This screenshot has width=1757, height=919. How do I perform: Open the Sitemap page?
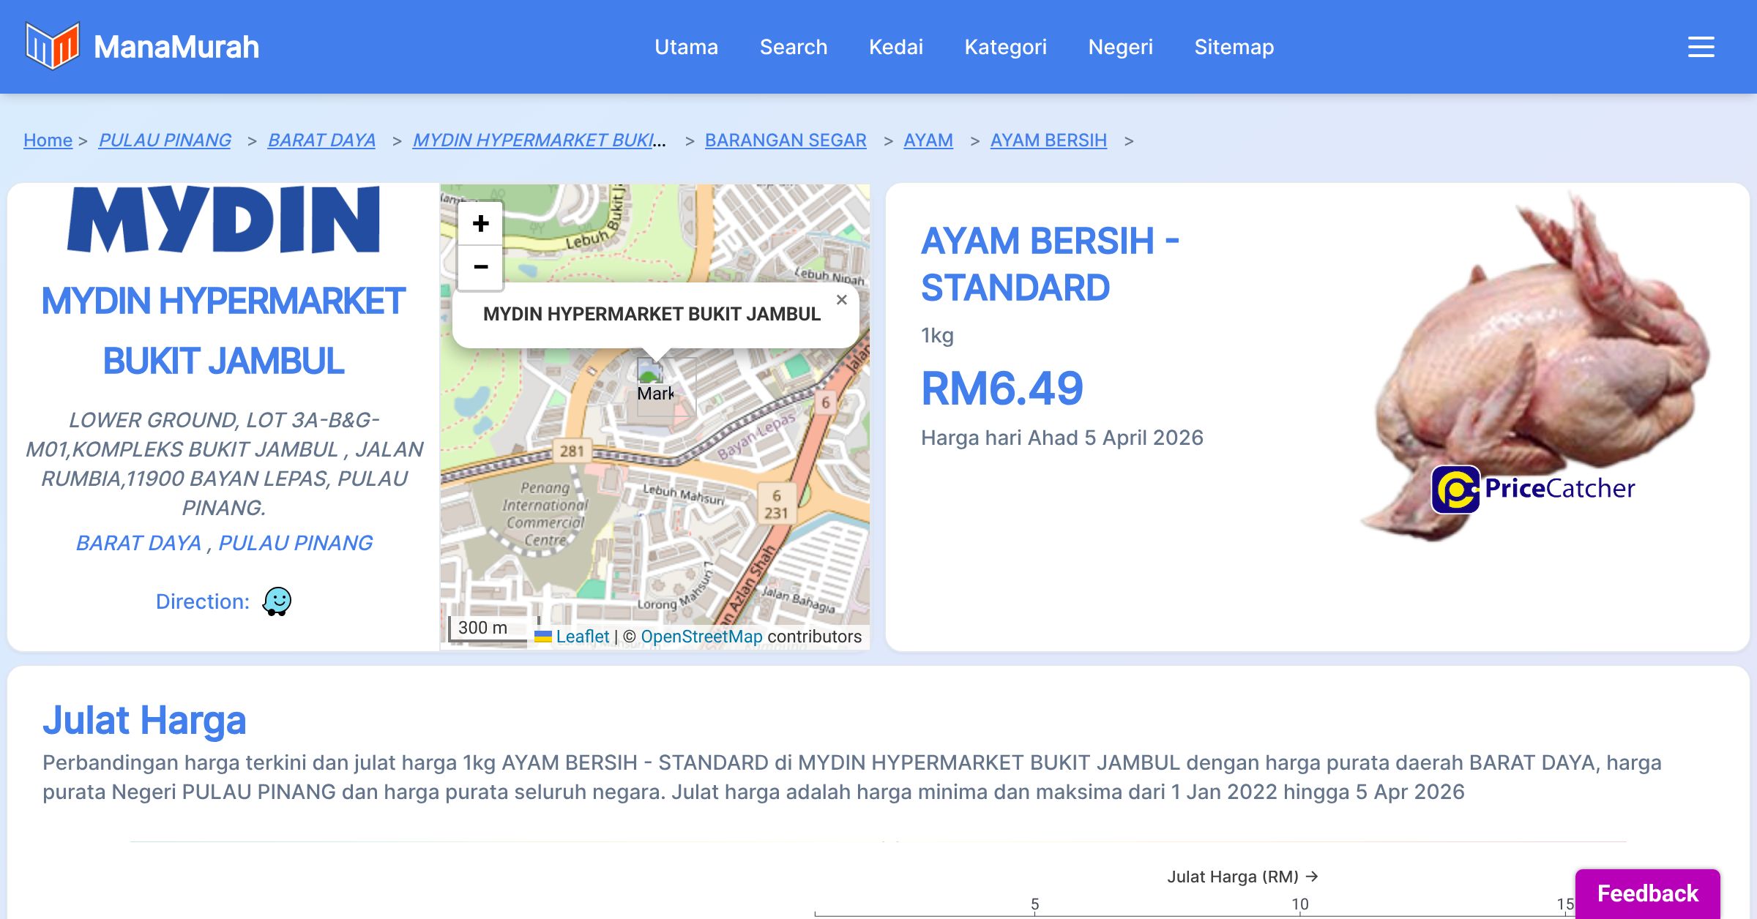pos(1234,47)
